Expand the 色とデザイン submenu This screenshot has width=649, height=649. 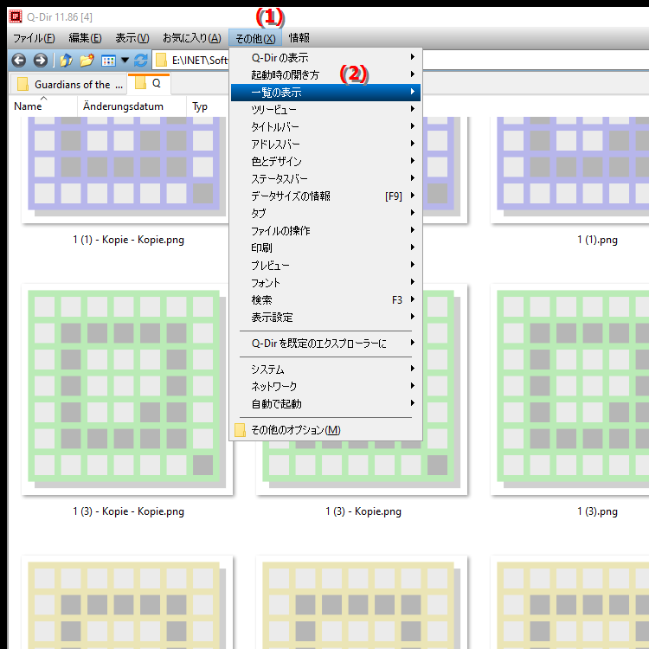pyautogui.click(x=325, y=162)
